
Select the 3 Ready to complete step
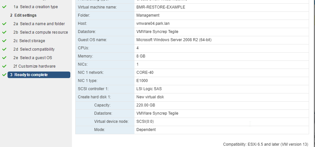click(39, 75)
